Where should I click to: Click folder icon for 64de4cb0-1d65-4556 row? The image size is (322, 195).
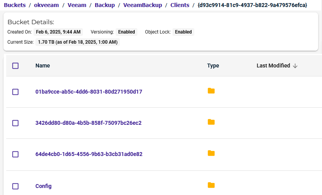[211, 153]
